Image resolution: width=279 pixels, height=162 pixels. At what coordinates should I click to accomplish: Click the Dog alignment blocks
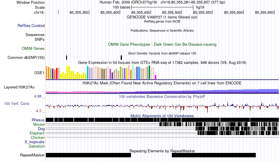point(237,129)
